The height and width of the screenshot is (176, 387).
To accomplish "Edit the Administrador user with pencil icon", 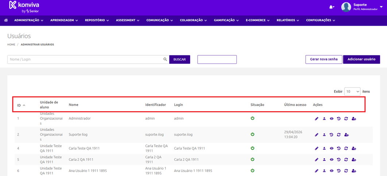I will (317, 119).
